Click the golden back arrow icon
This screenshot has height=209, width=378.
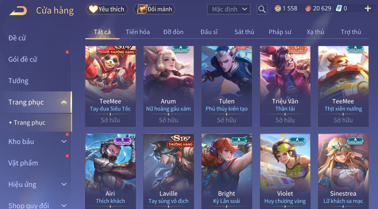[18, 11]
